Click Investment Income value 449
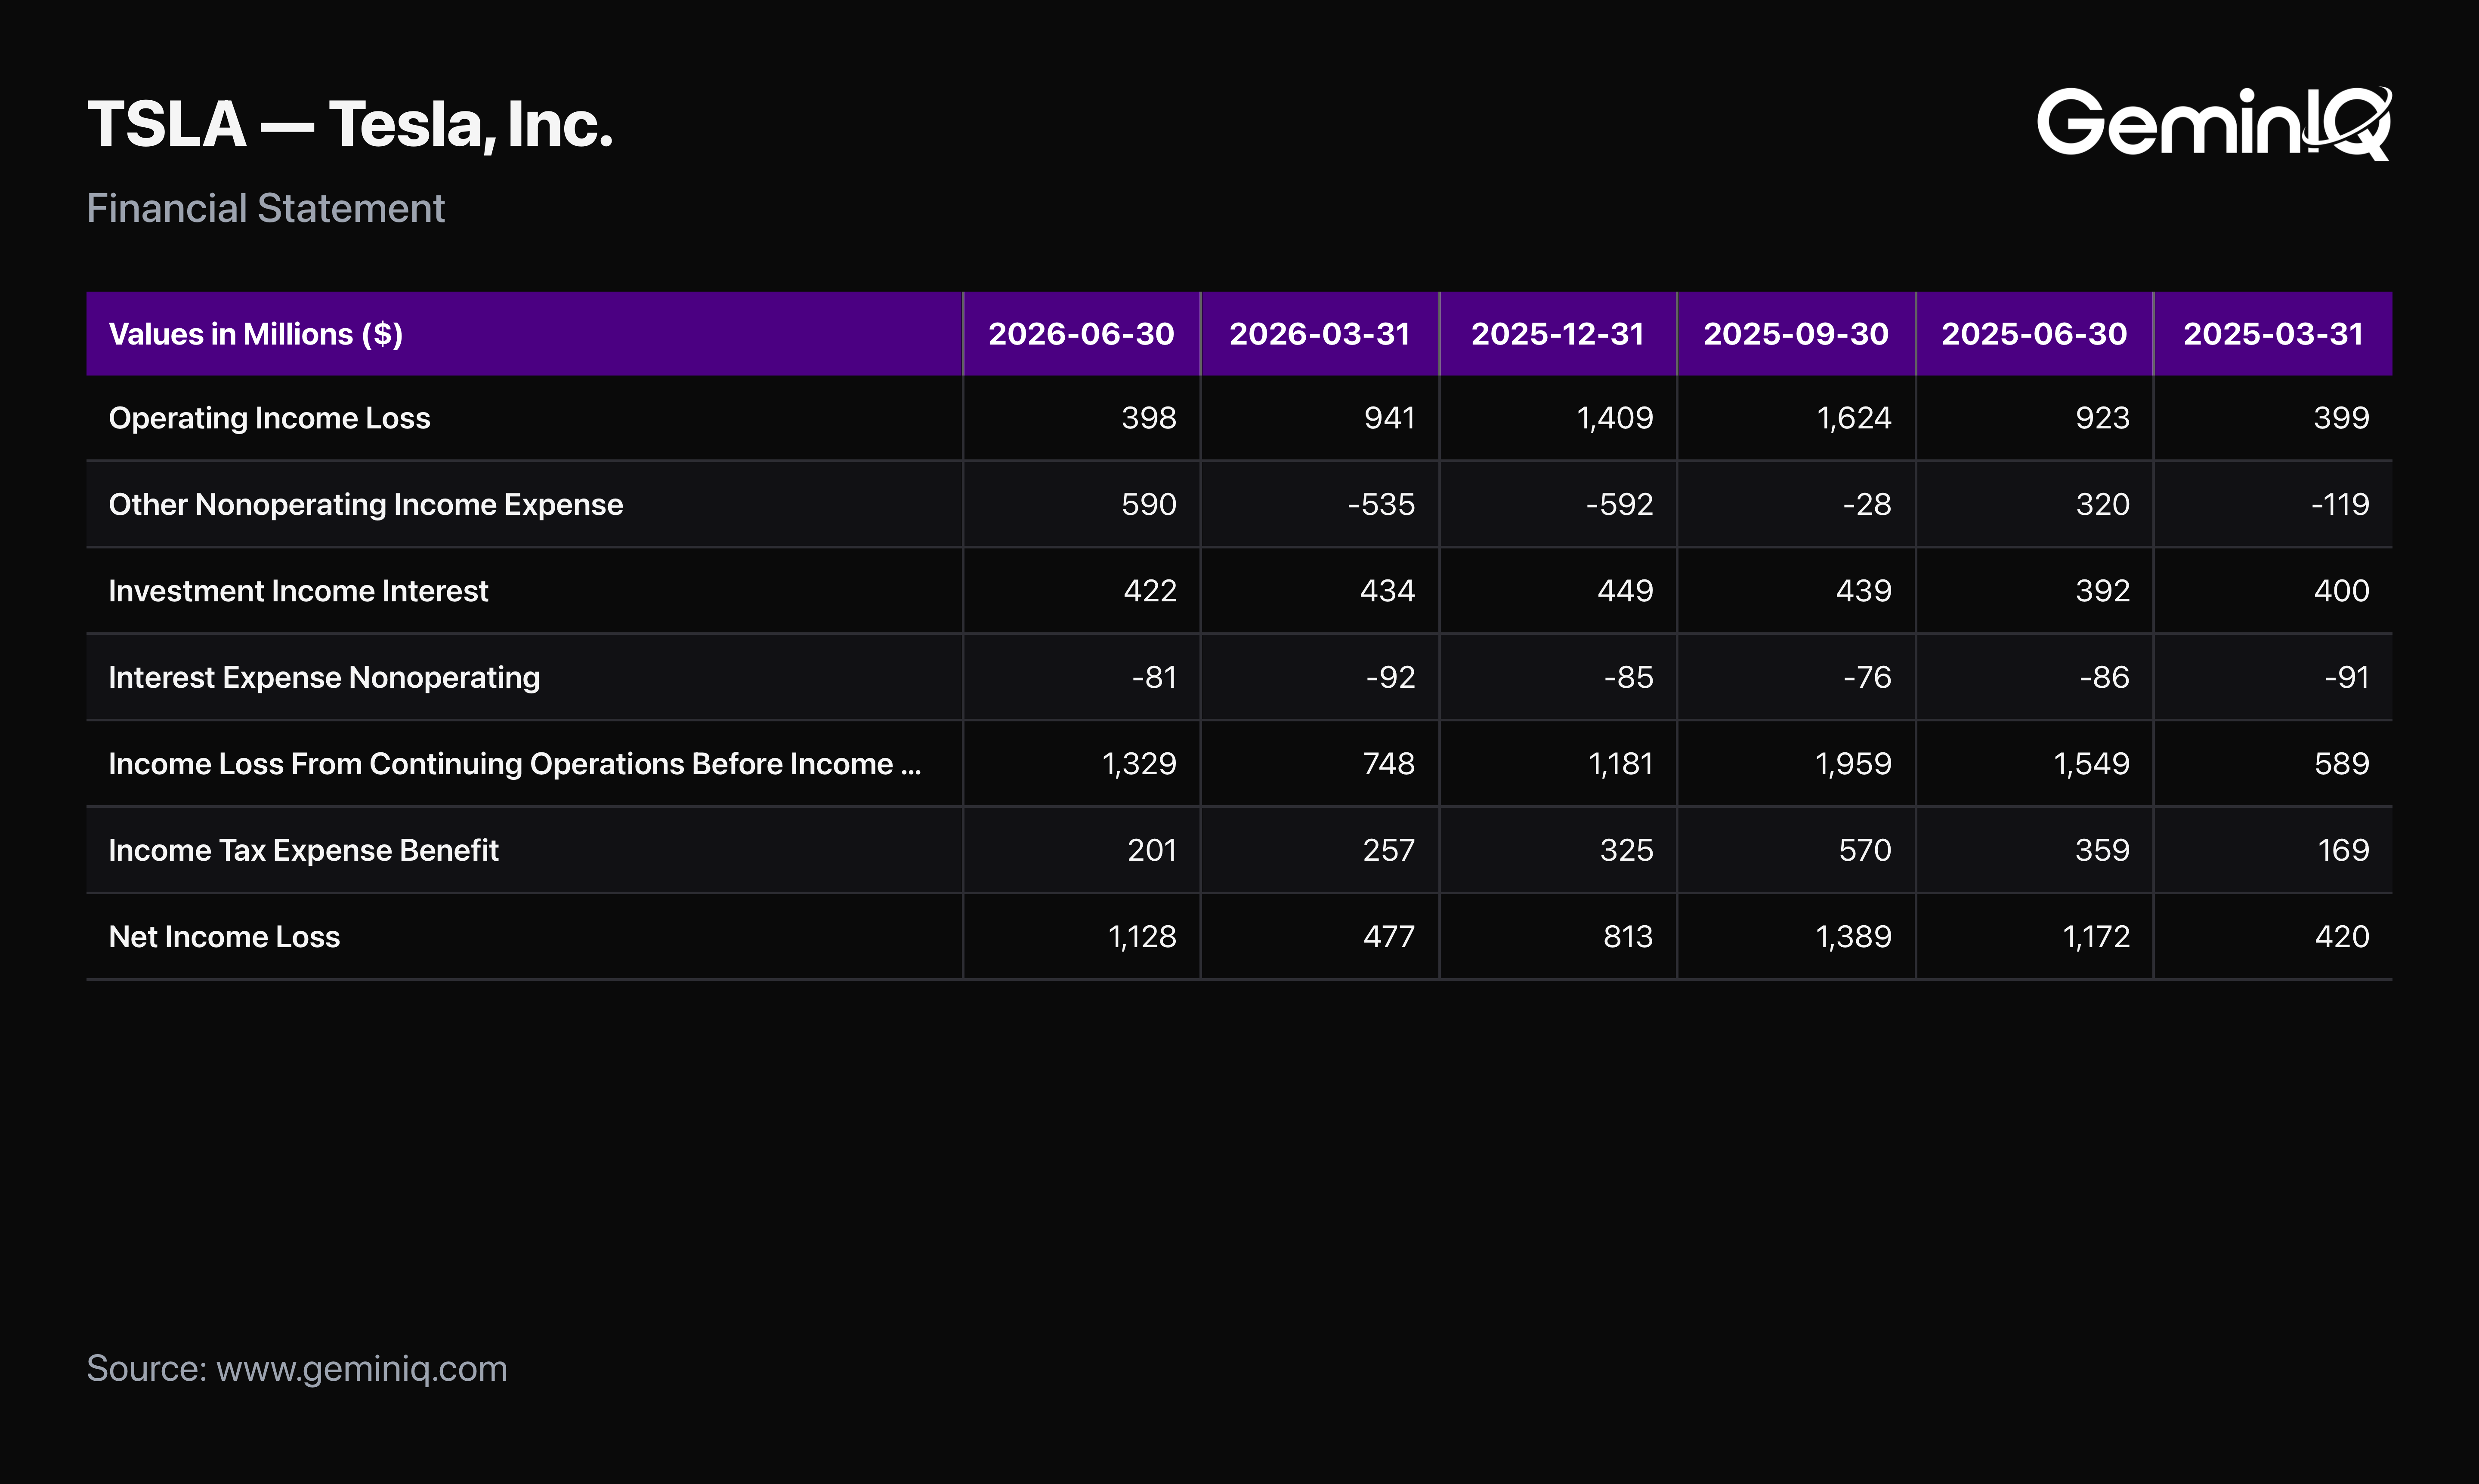The height and width of the screenshot is (1484, 2479). point(1626,591)
